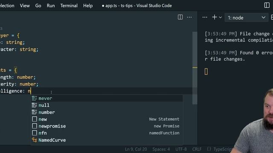Click the keyword icon beside 'number'

click(x=34, y=112)
